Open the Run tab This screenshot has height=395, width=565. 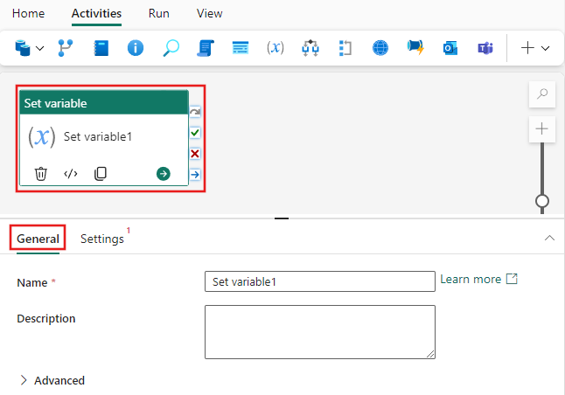click(x=158, y=13)
